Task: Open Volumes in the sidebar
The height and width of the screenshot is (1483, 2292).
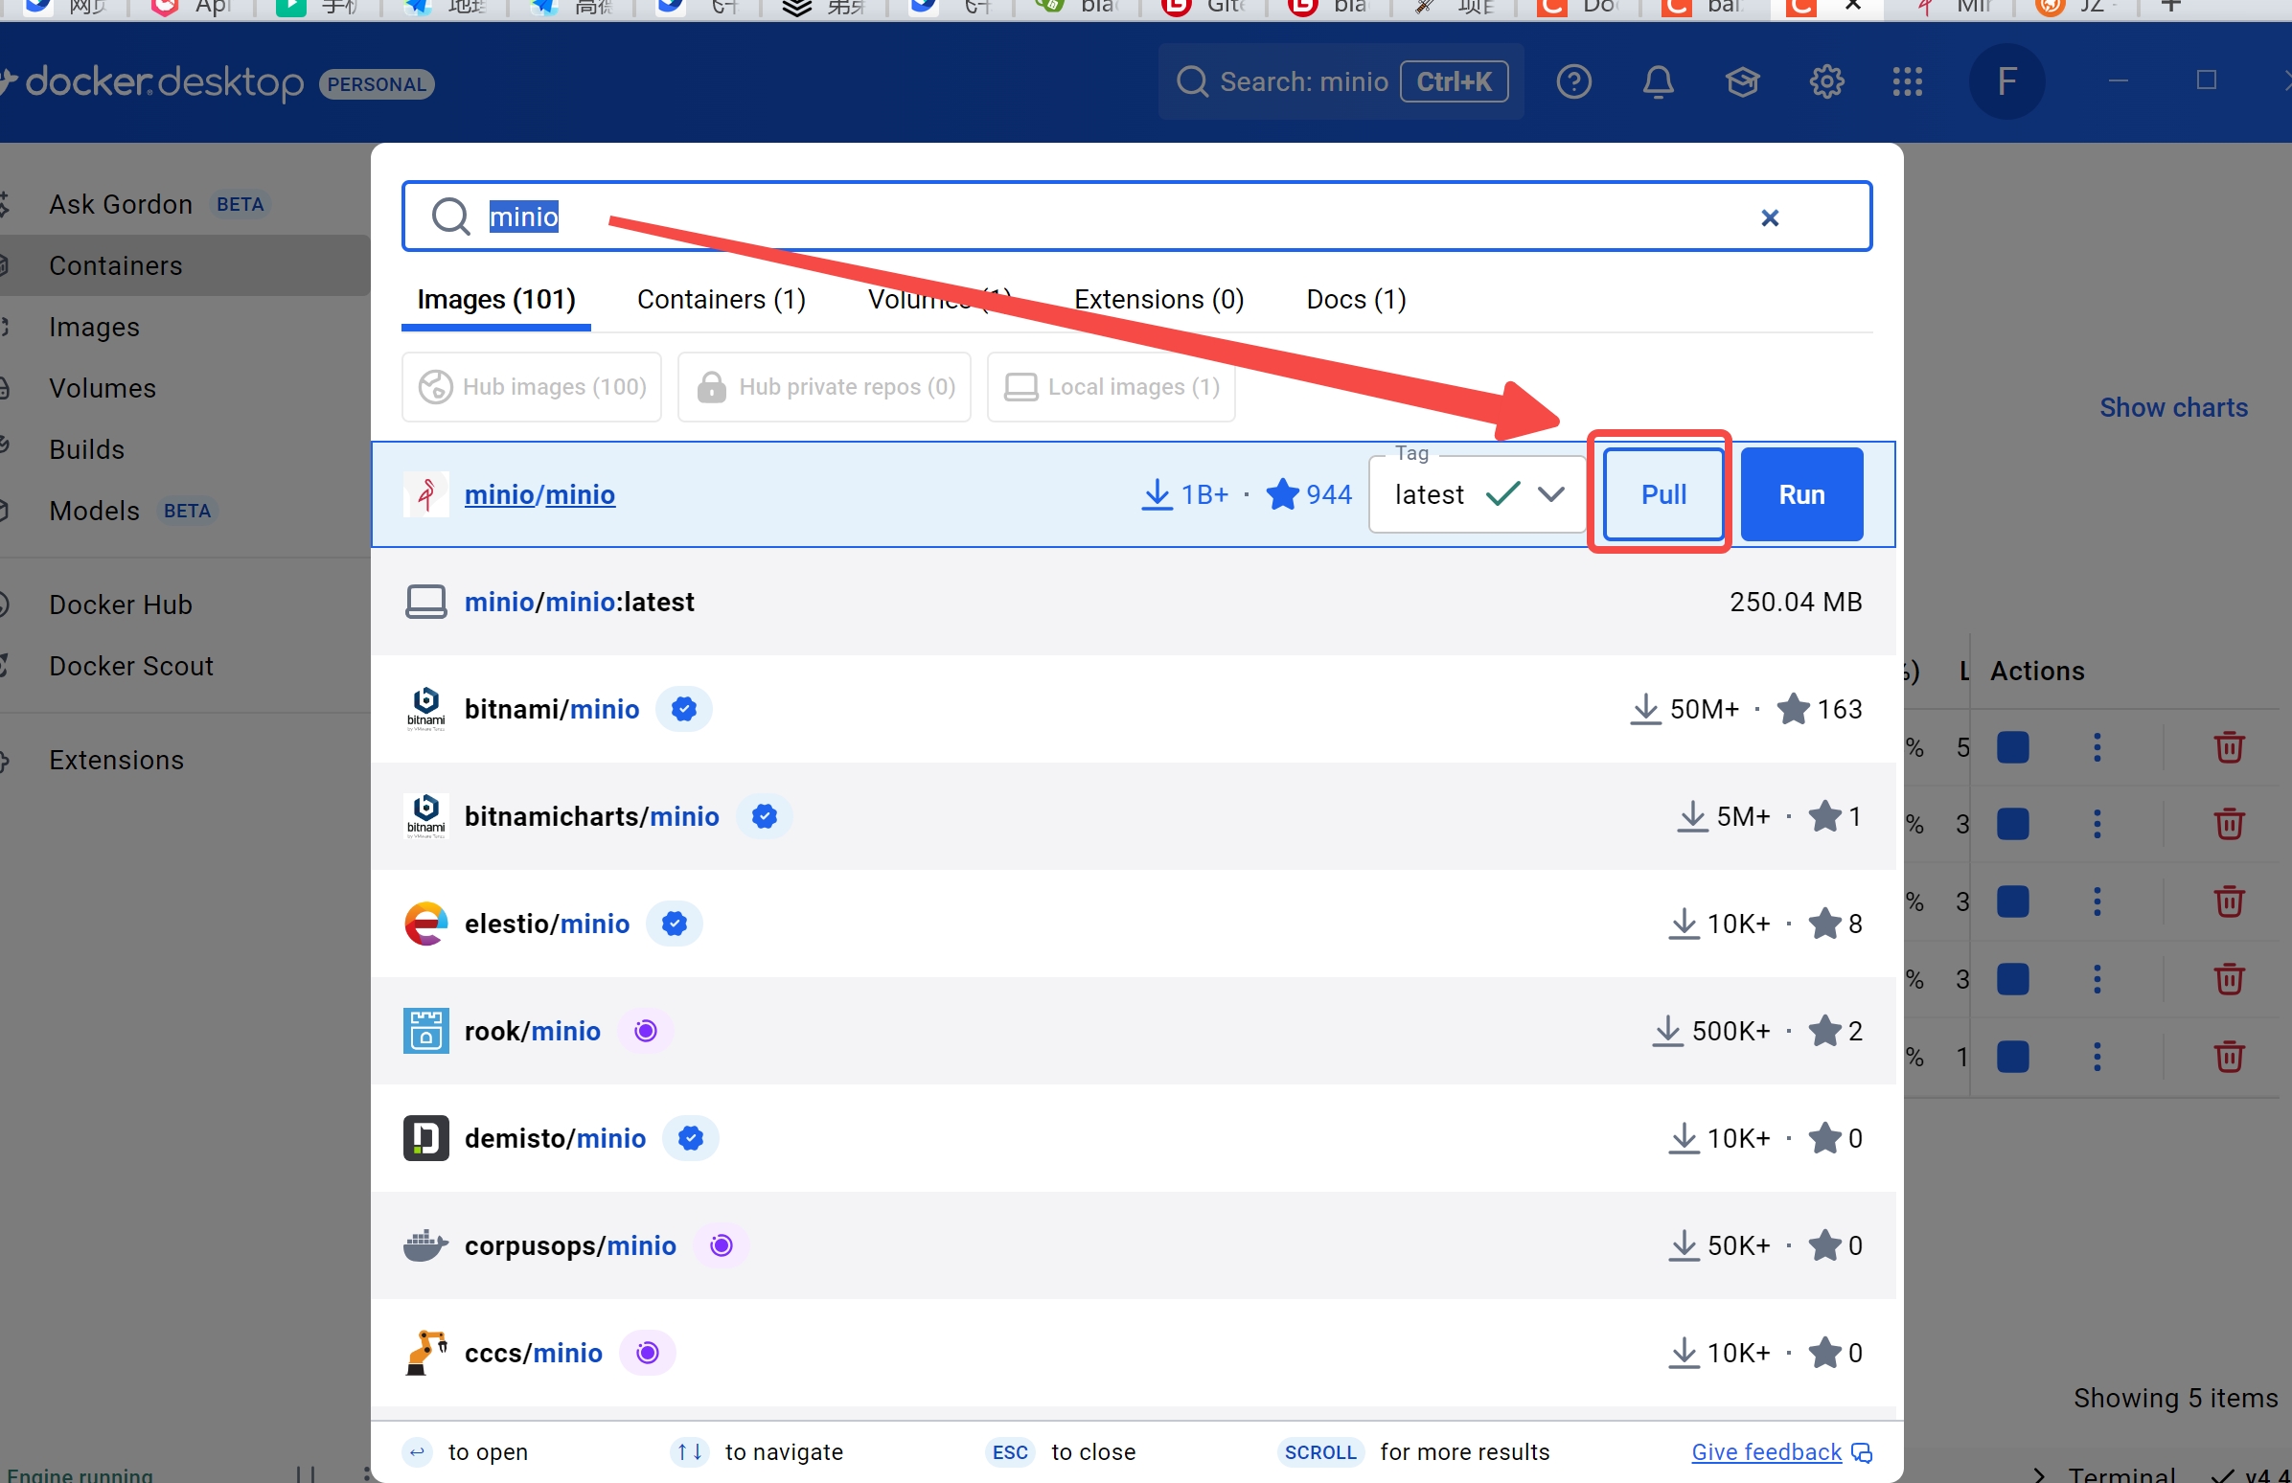Action: pyautogui.click(x=183, y=388)
